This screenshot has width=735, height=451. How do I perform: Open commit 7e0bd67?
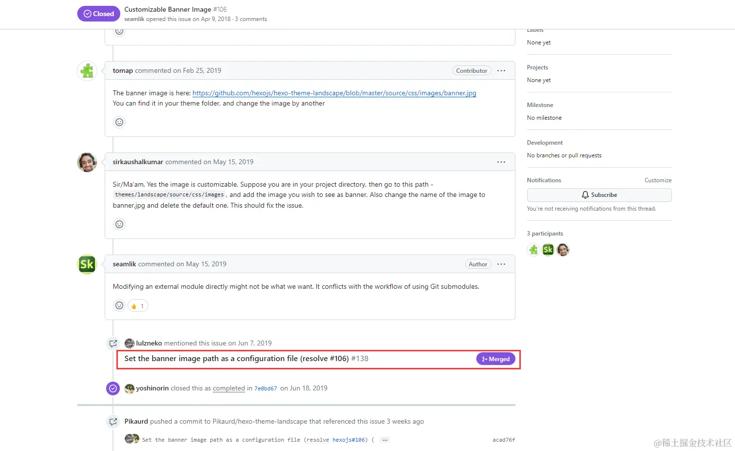point(266,389)
